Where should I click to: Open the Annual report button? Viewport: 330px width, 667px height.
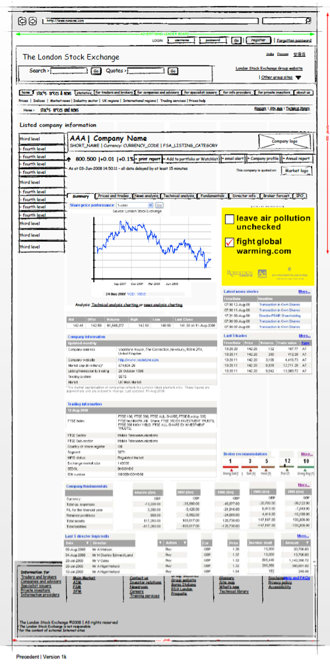(297, 159)
